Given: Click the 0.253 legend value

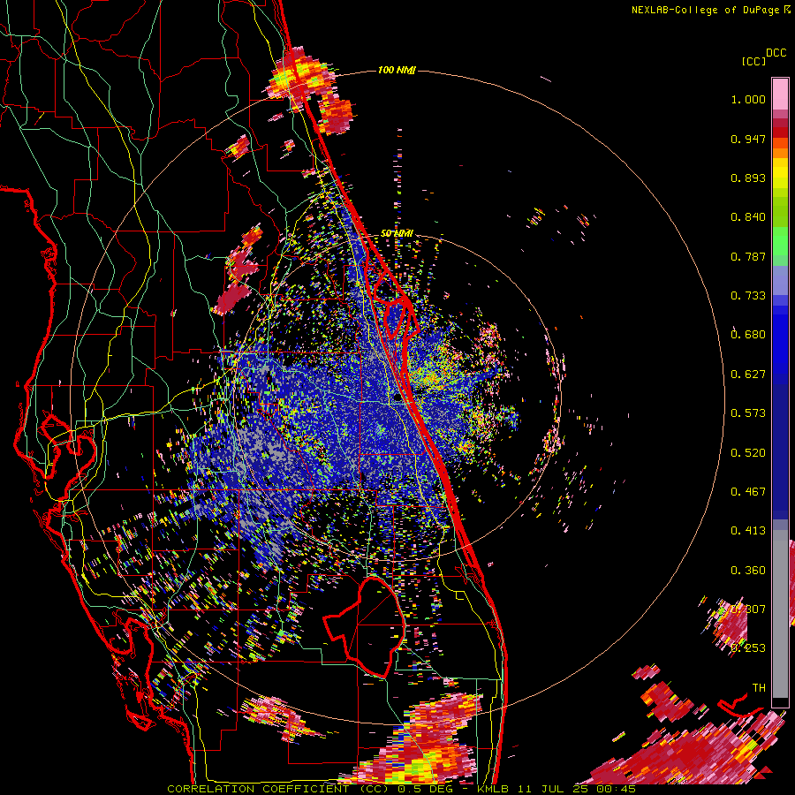Looking at the screenshot, I should pyautogui.click(x=748, y=648).
